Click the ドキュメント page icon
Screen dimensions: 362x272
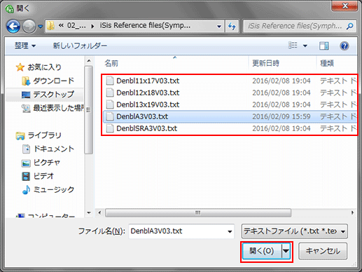pyautogui.click(x=26, y=149)
